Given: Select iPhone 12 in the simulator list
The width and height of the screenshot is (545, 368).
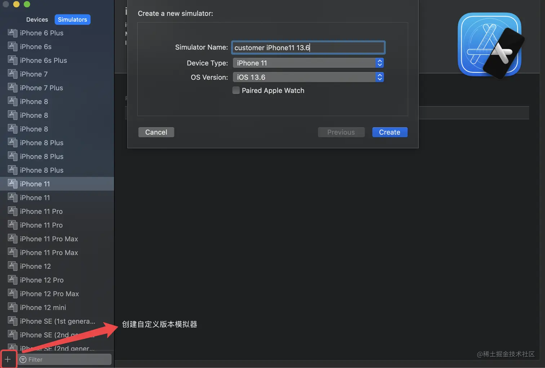Looking at the screenshot, I should (57, 266).
